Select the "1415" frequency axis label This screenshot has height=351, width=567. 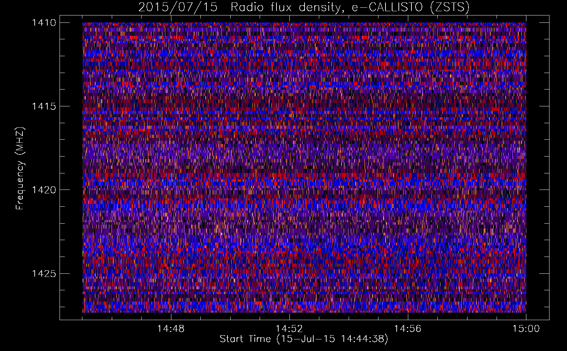point(44,106)
